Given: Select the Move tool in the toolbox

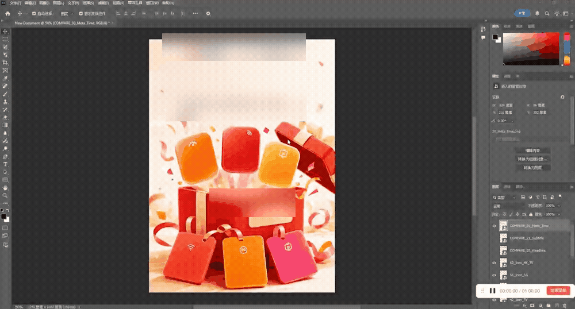Looking at the screenshot, I should (5, 32).
